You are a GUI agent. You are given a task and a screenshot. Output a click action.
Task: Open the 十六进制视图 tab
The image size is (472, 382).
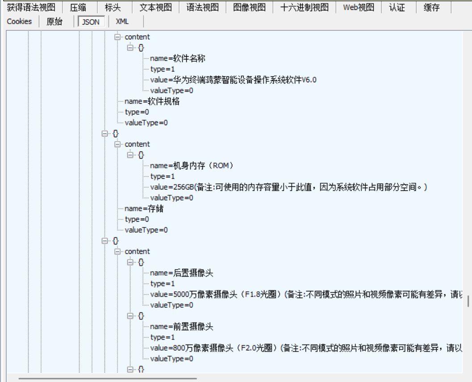pyautogui.click(x=305, y=7)
